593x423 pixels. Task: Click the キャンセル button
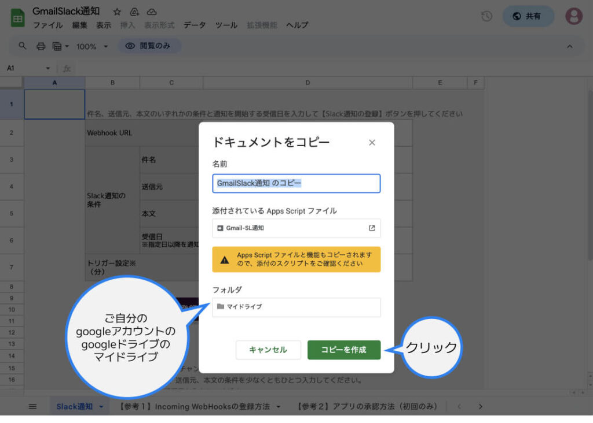(x=268, y=350)
